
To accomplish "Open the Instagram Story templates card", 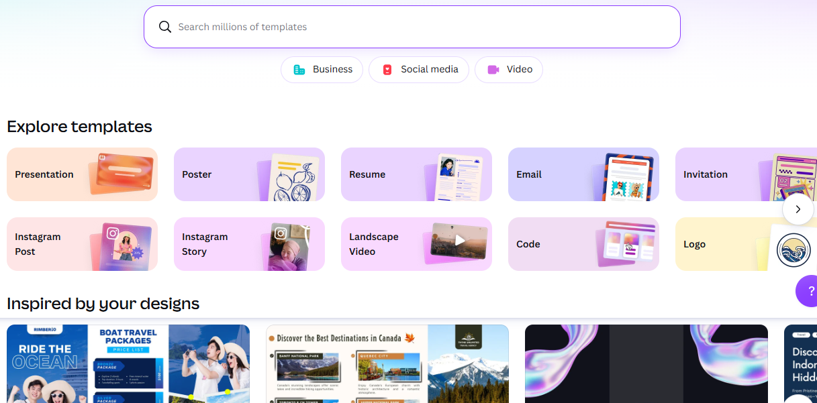I will click(x=249, y=244).
